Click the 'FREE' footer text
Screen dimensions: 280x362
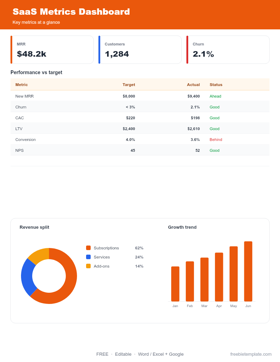click(x=102, y=354)
